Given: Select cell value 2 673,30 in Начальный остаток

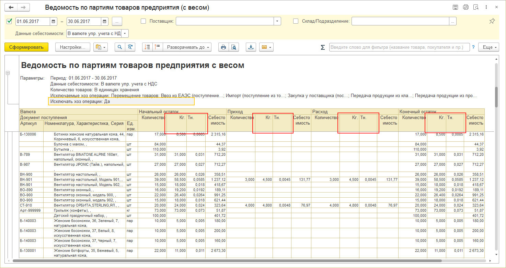Looking at the screenshot, I should 216,253.
